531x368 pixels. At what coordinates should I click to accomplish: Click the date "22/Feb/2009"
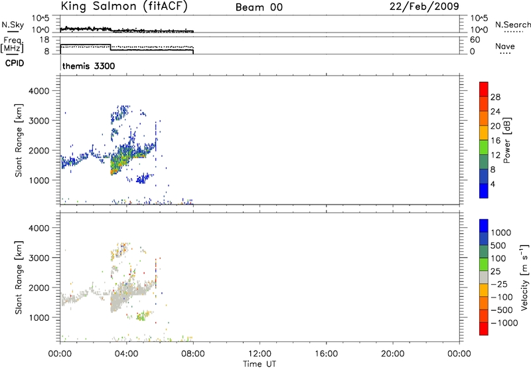click(x=424, y=7)
